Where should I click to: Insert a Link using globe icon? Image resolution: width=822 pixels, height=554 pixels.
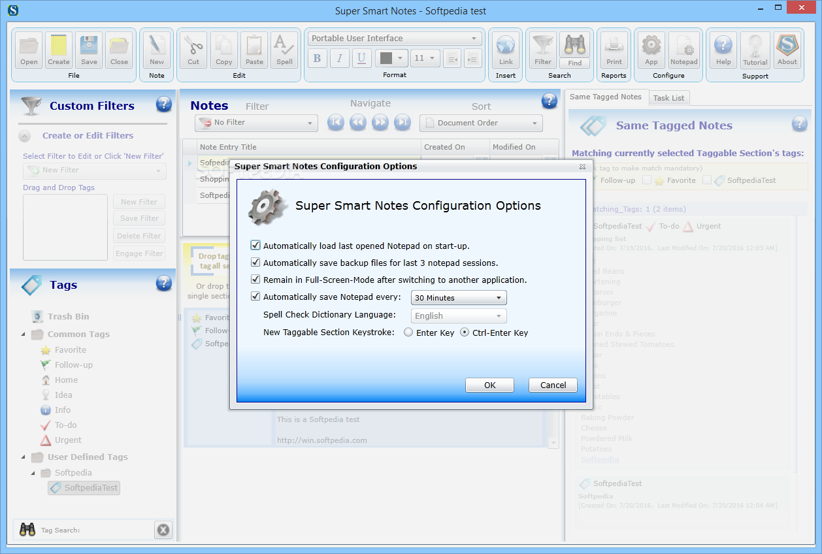click(506, 50)
